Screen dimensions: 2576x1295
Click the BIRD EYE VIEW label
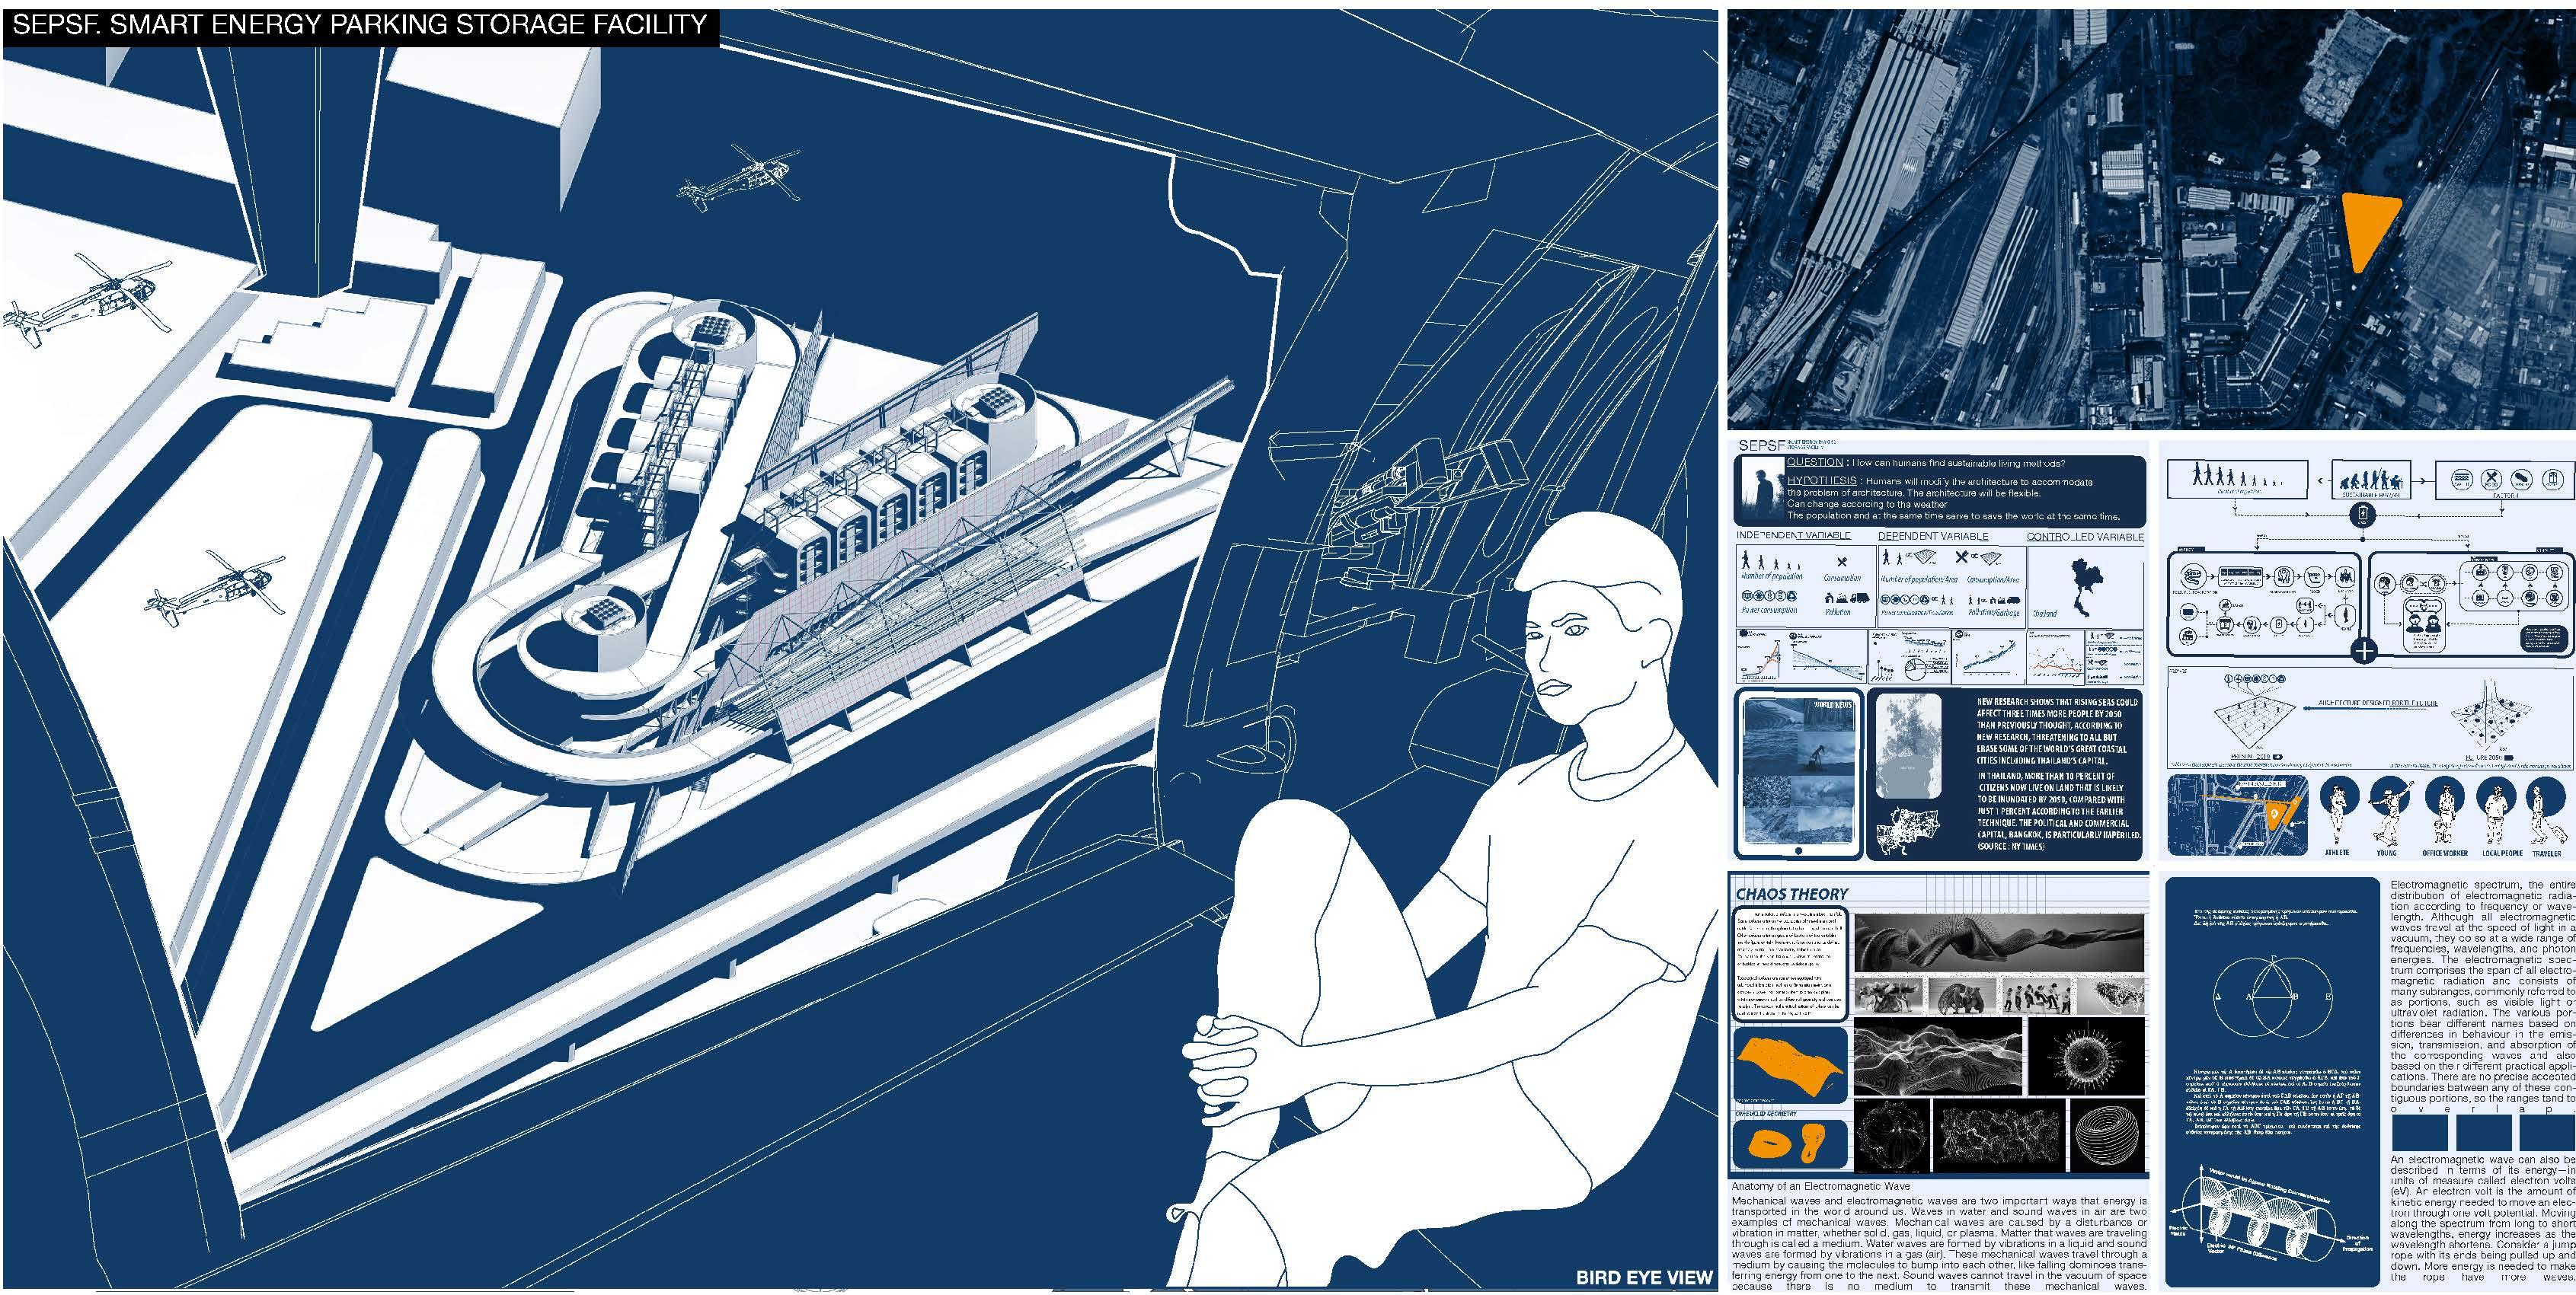point(1644,1277)
